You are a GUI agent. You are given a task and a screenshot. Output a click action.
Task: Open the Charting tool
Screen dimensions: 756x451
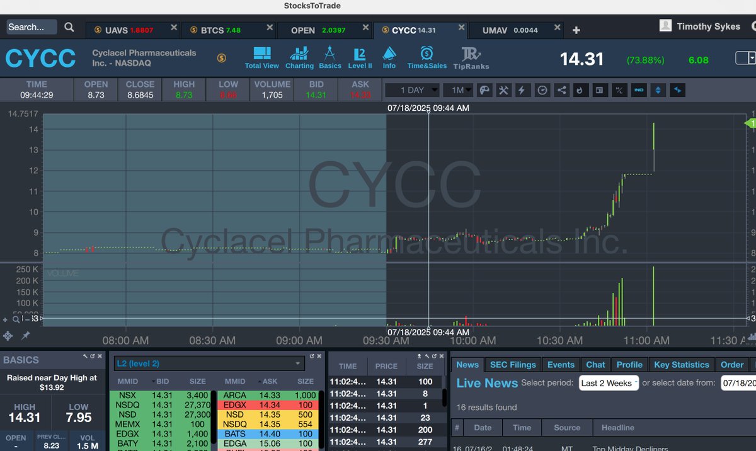(x=299, y=57)
